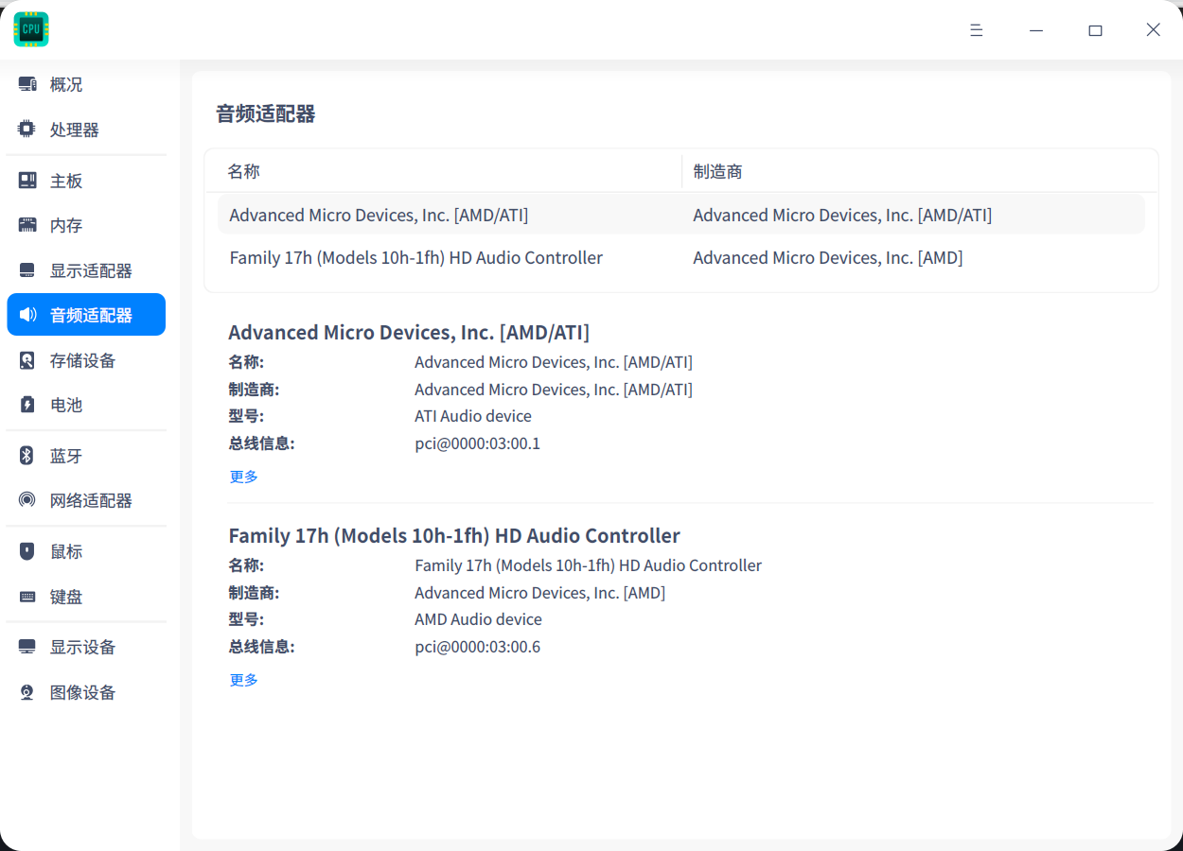Click the 蓝牙 Bluetooth icon
This screenshot has height=851, width=1183.
[x=27, y=456]
